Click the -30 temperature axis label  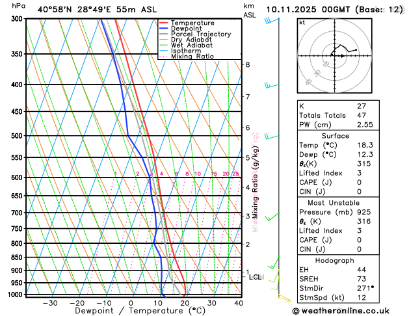(50, 303)
